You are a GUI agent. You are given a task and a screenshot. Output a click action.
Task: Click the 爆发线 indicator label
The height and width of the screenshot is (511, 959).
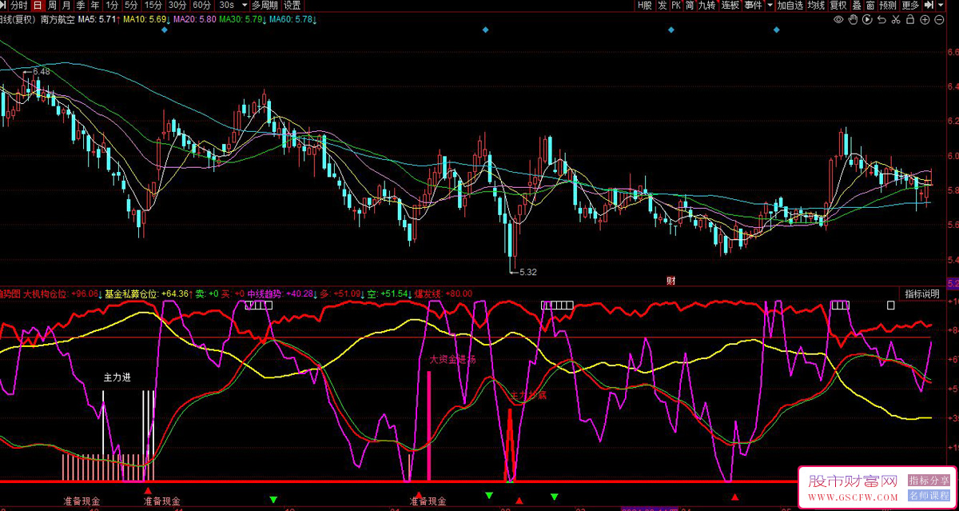pos(428,293)
